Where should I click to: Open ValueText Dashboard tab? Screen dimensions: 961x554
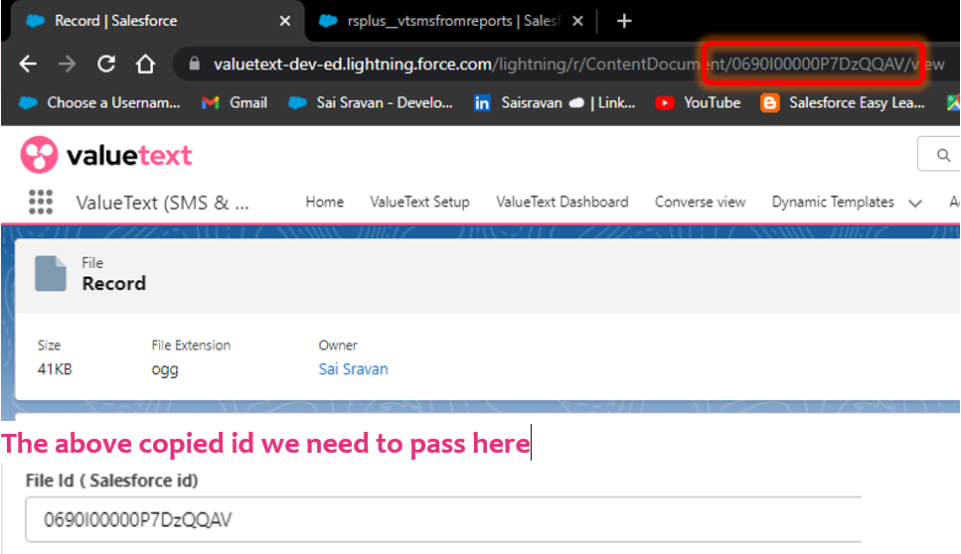point(561,202)
